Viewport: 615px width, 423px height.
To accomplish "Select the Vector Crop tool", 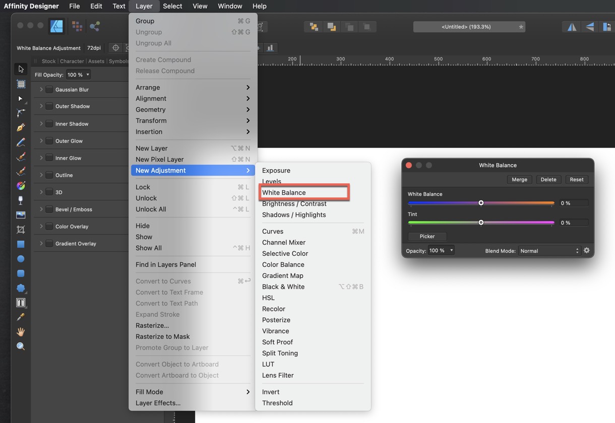I will click(21, 230).
